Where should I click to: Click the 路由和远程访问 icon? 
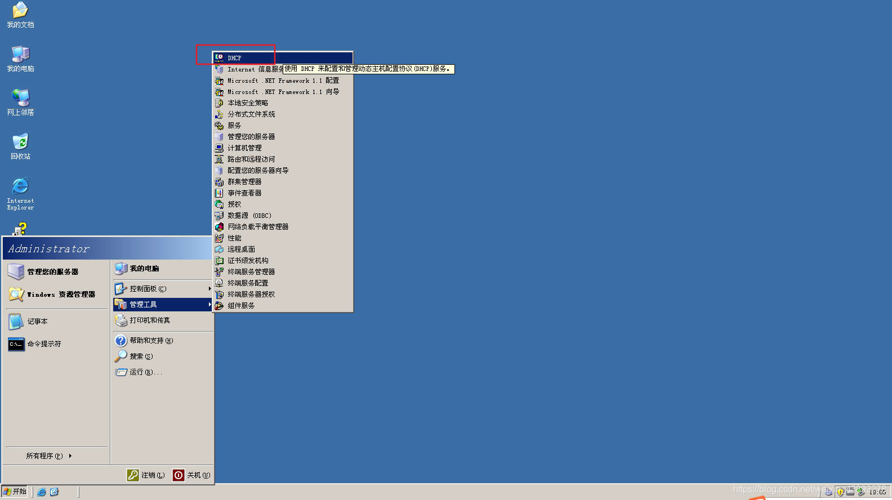219,159
